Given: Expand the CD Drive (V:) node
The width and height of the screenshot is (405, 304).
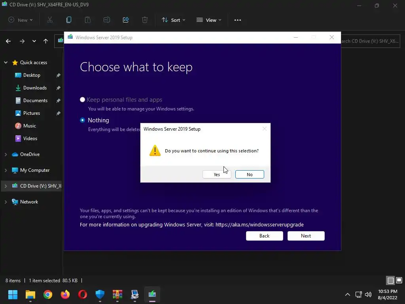Looking at the screenshot, I should pos(6,186).
